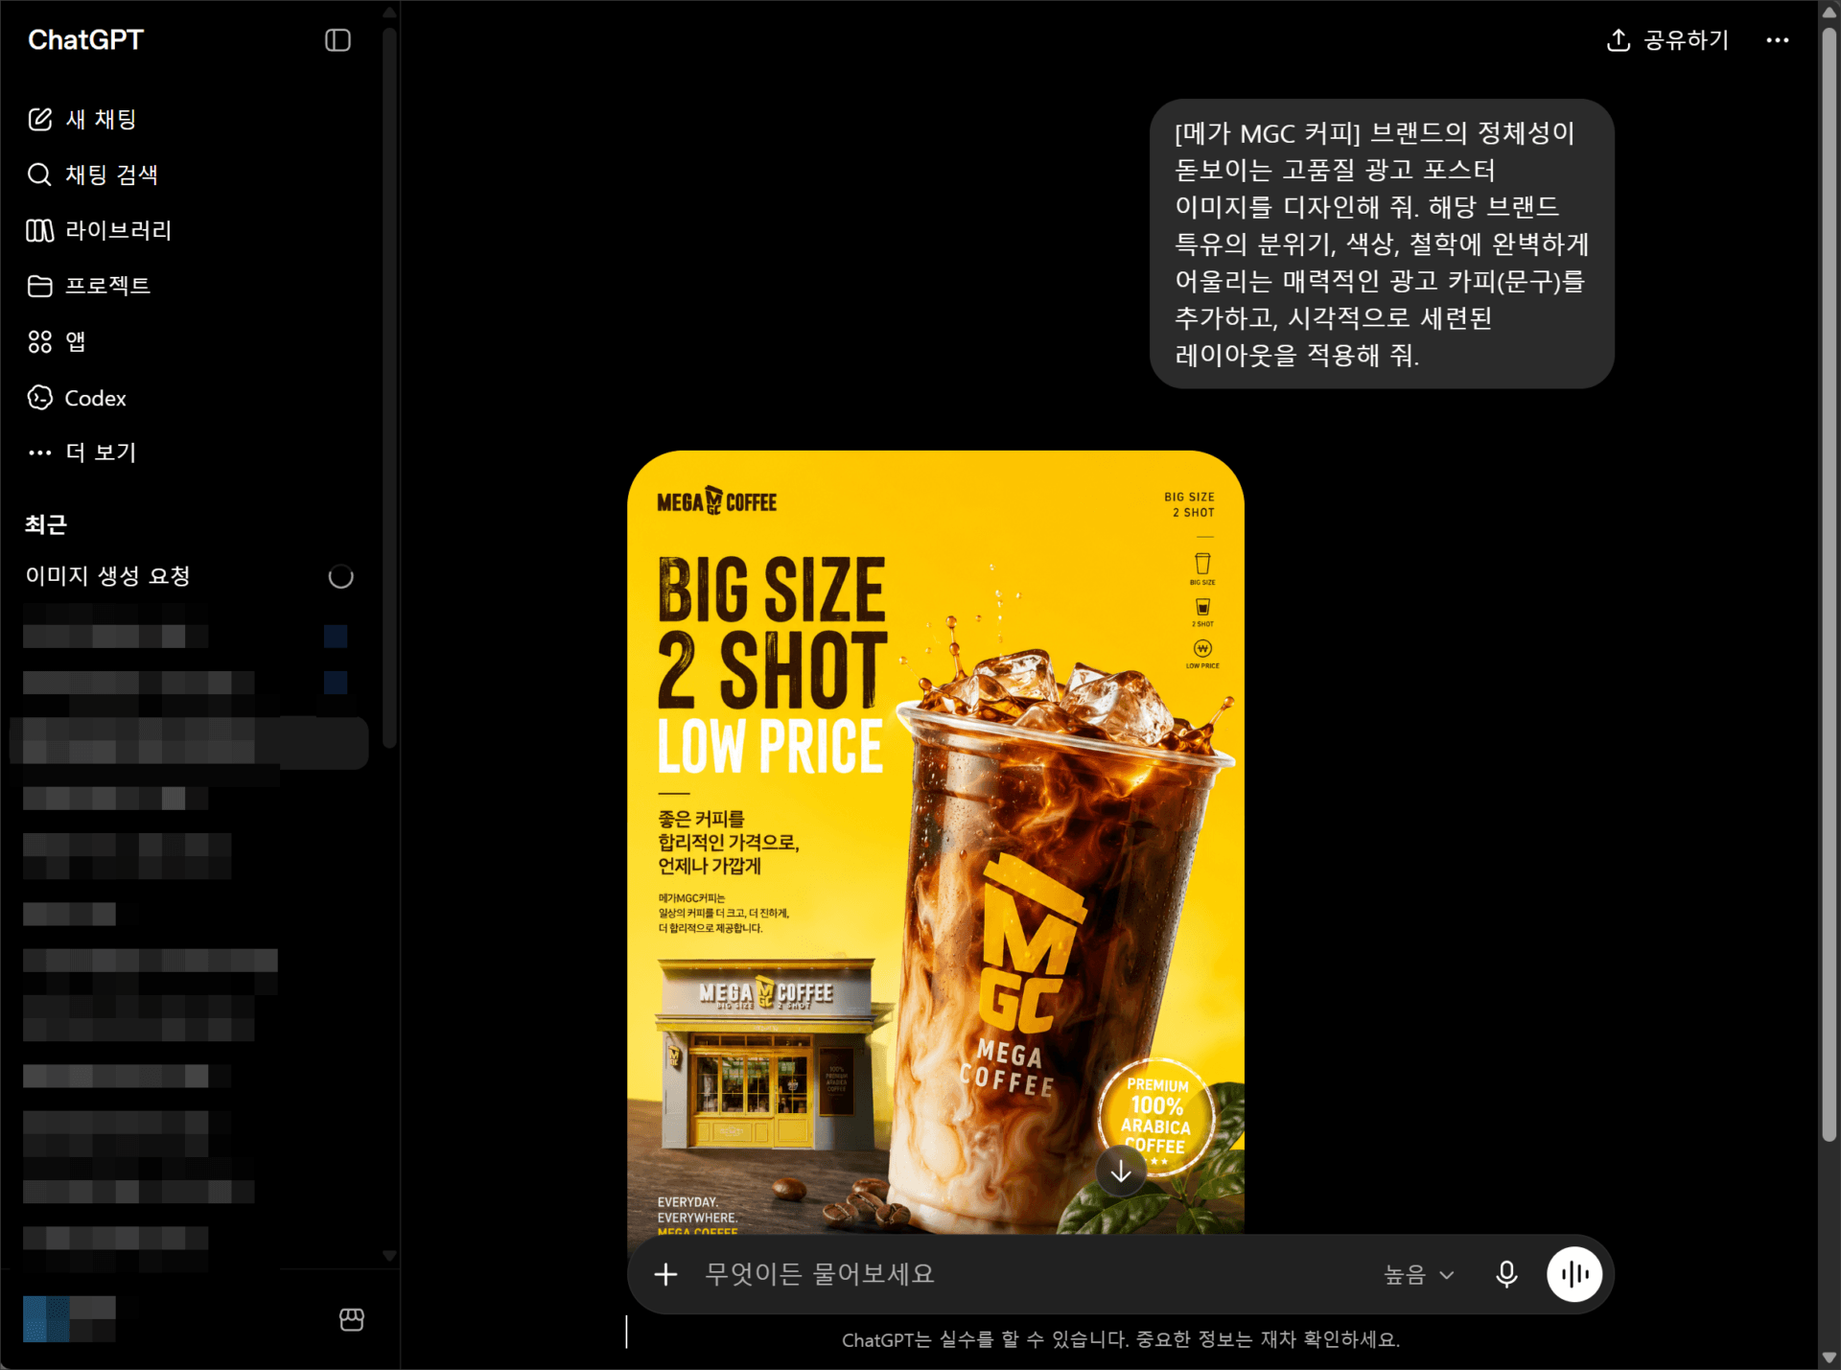Click the disclaimer text about ChatGPT mistakes
Viewport: 1841px width, 1370px height.
tap(1121, 1340)
